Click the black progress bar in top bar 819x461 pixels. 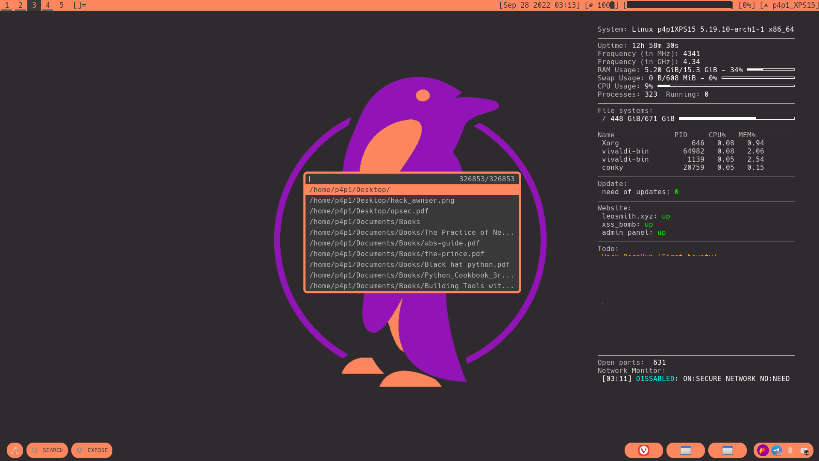tap(679, 5)
